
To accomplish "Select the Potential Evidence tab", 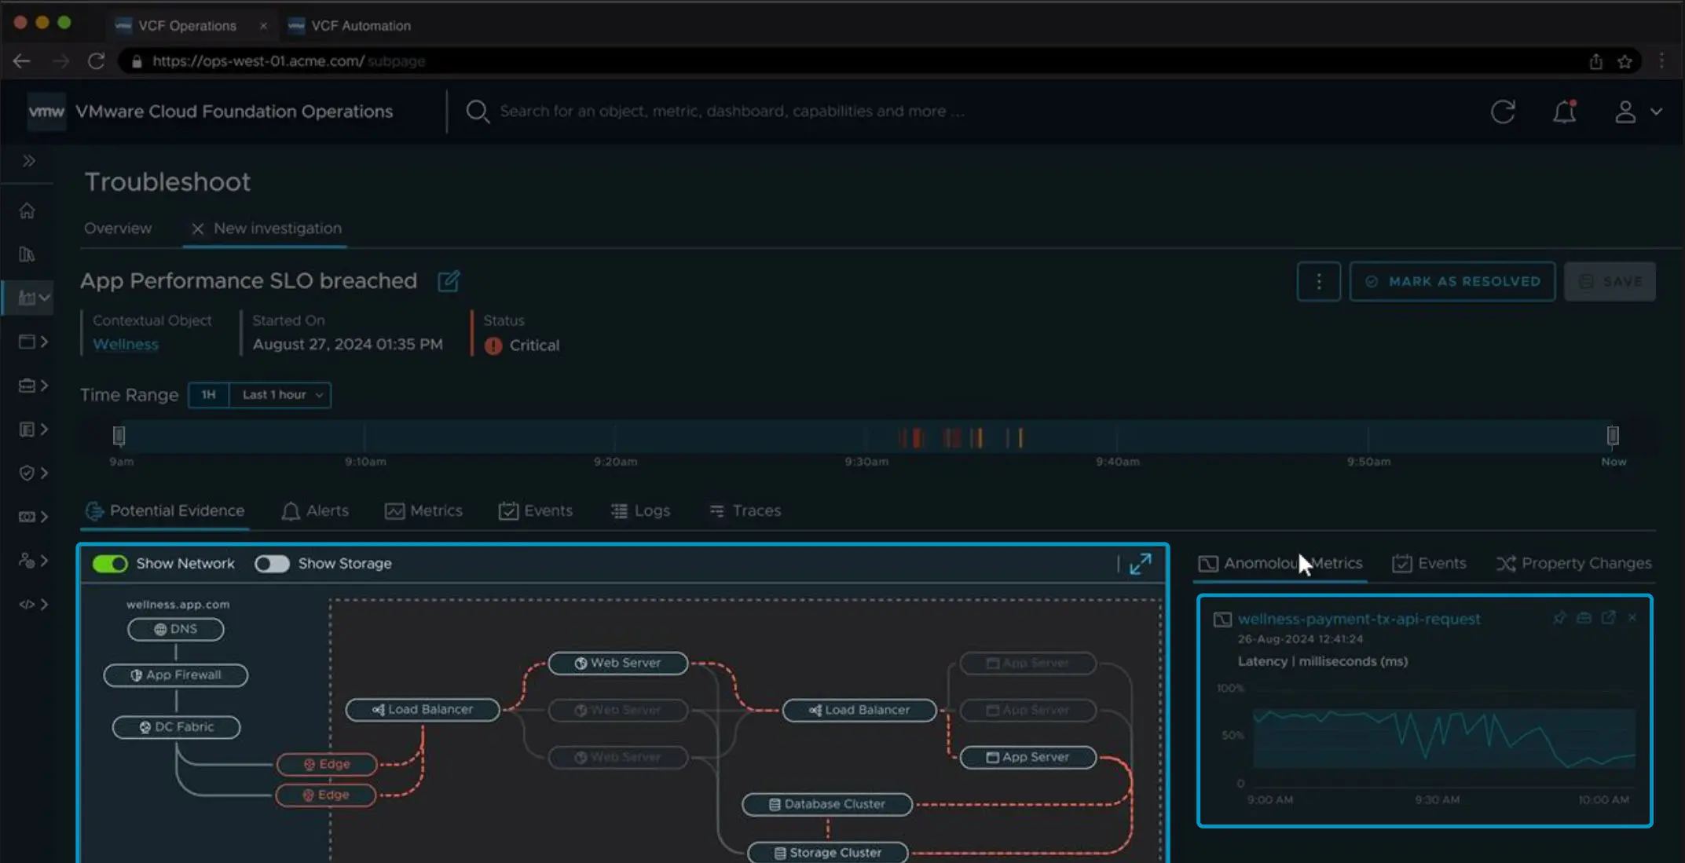I will [x=166, y=510].
